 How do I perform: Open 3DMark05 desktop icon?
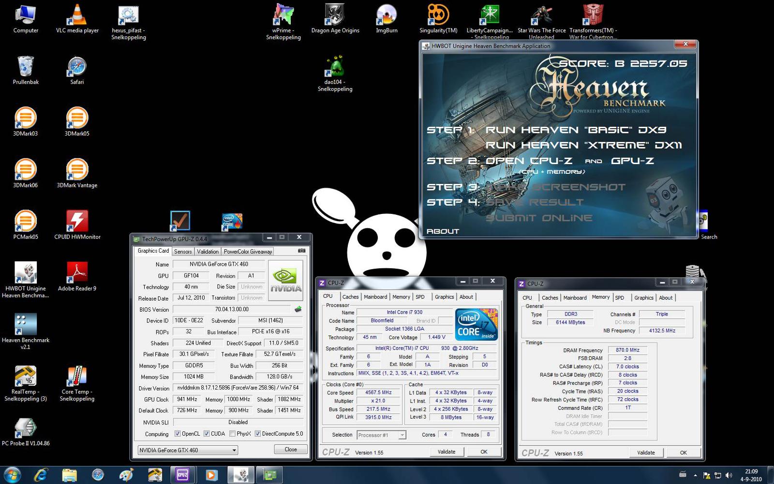pos(77,122)
